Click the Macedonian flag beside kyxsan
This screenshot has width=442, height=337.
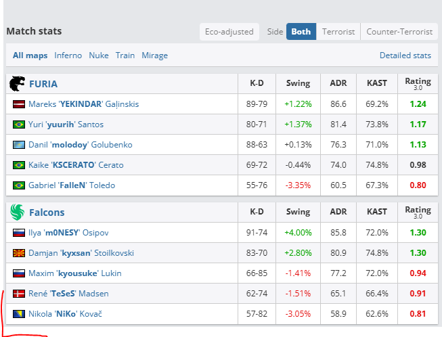pyautogui.click(x=19, y=253)
